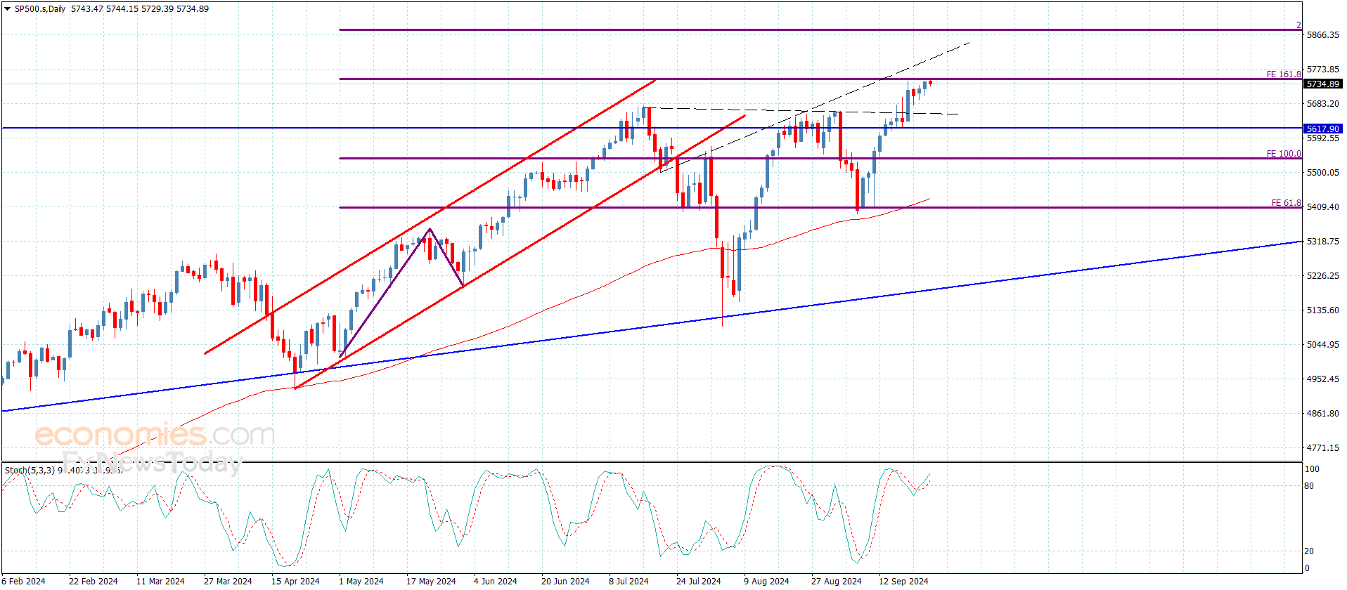1347x590 pixels.
Task: Click price axis value 5683.20
Action: (x=1322, y=104)
